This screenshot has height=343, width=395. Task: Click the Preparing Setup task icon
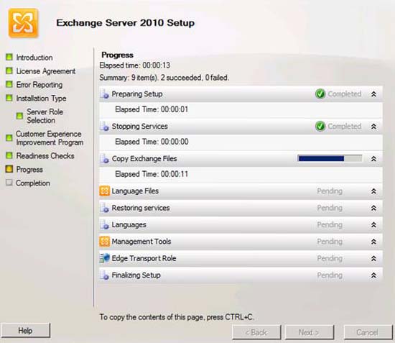tap(105, 94)
